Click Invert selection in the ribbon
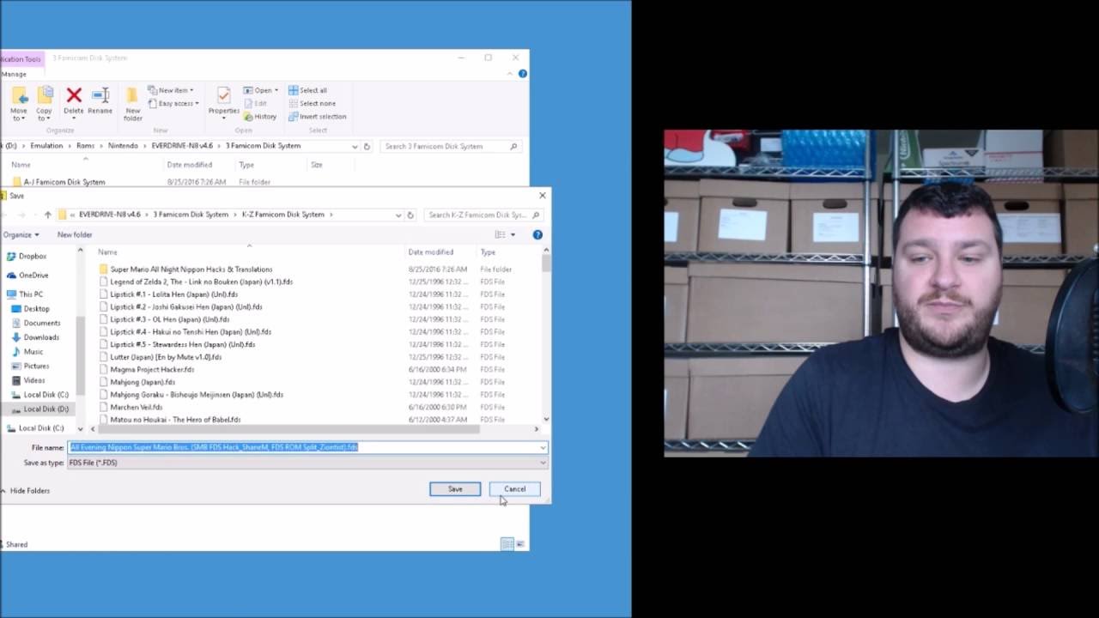1099x618 pixels. click(317, 117)
